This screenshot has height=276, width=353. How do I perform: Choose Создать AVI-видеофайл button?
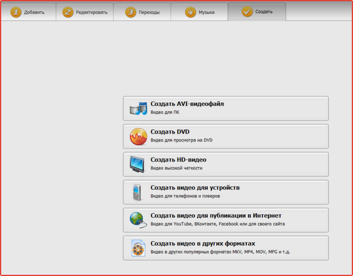226,108
